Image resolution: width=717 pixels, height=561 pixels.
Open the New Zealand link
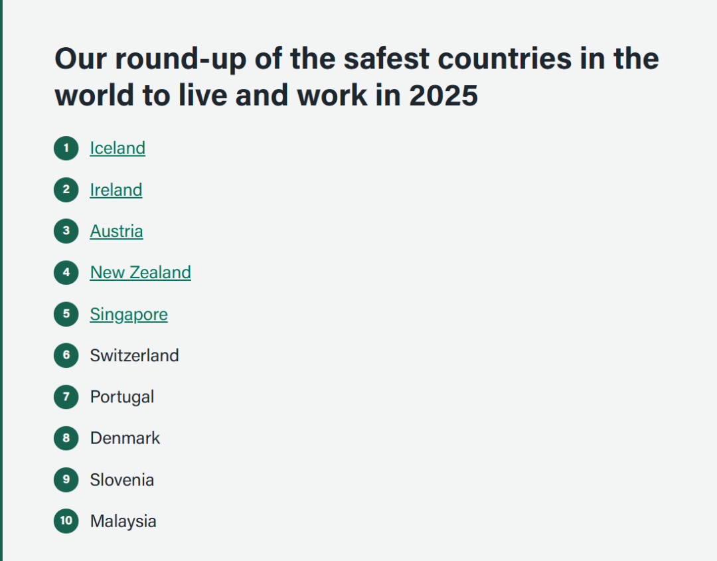[x=141, y=272]
